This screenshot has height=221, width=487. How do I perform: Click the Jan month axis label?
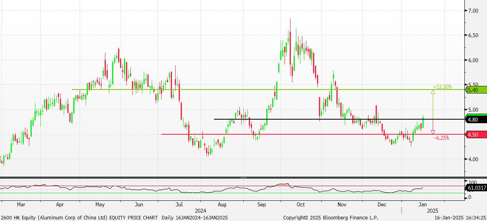pyautogui.click(x=422, y=205)
